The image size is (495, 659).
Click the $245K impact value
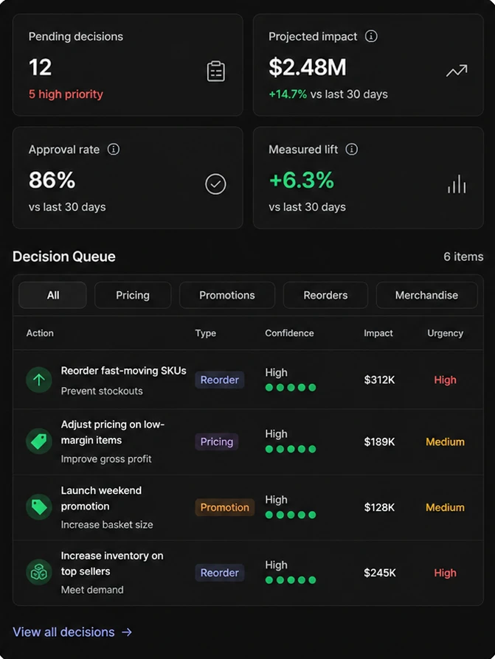[380, 573]
